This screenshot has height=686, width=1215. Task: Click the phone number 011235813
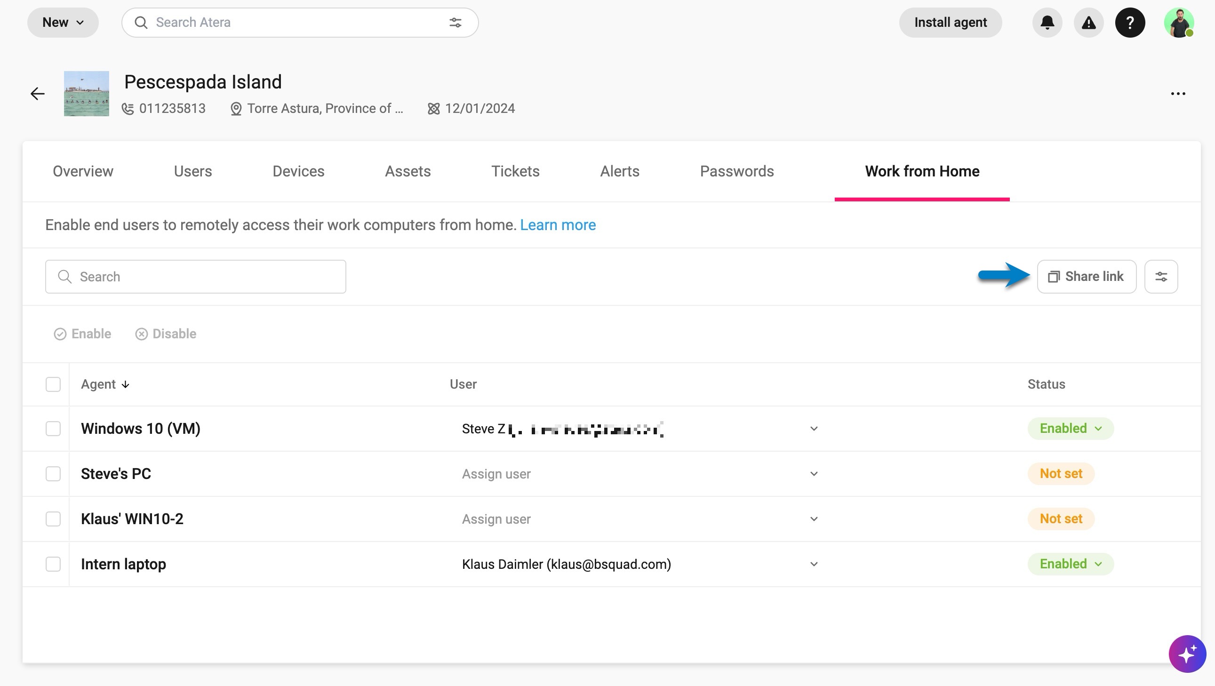[x=173, y=109]
